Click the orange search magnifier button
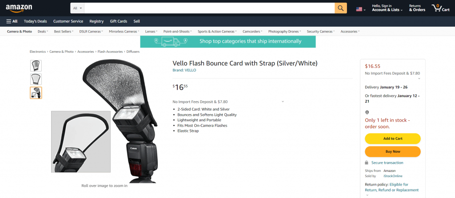 pyautogui.click(x=341, y=8)
